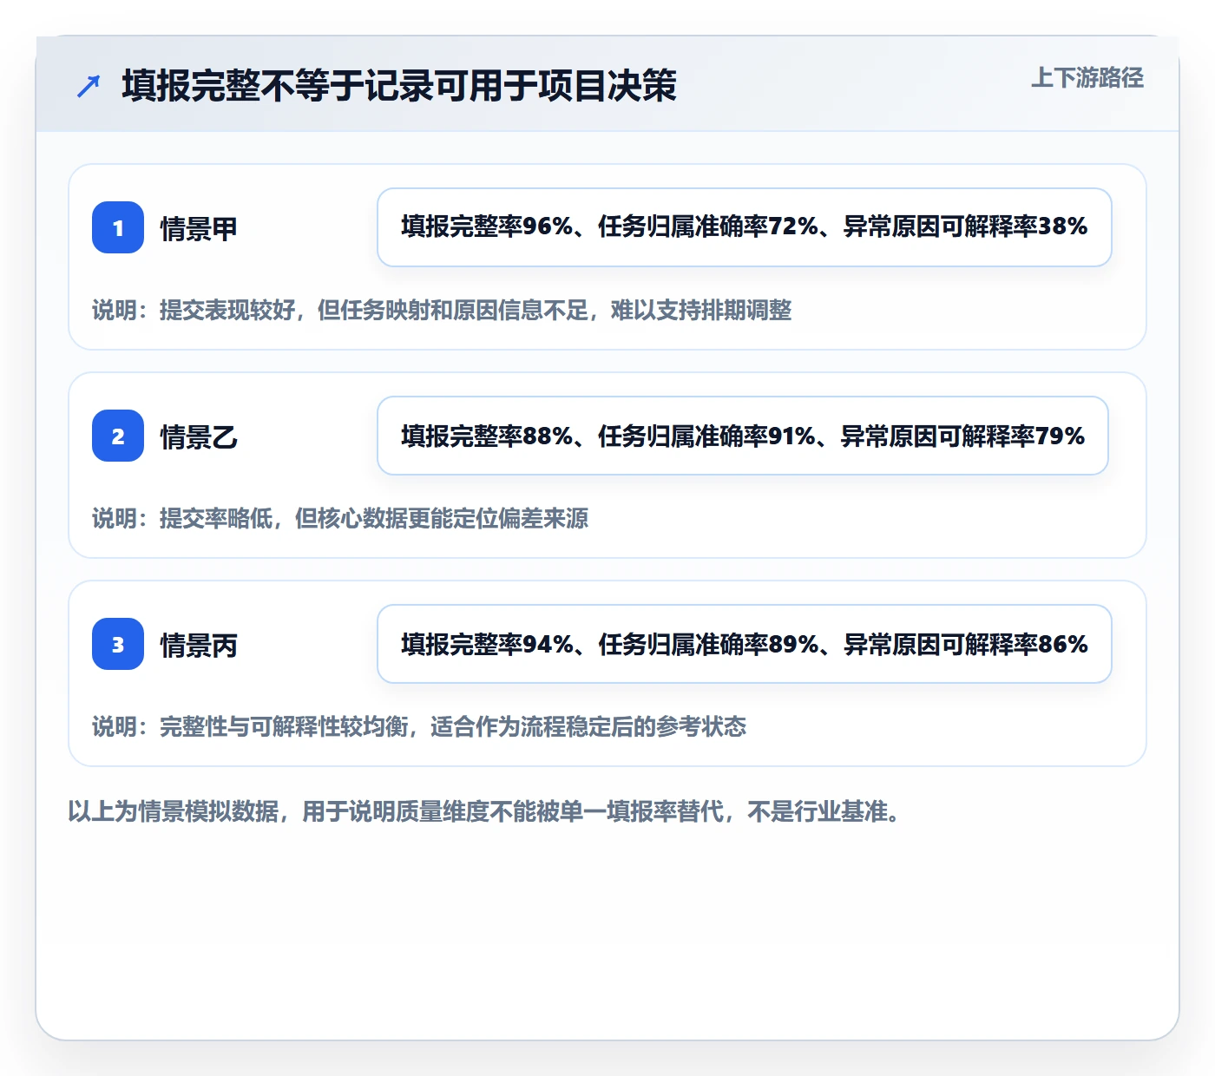This screenshot has width=1215, height=1076.
Task: Click the metrics box starting 填报完整率94%
Action: (x=745, y=644)
